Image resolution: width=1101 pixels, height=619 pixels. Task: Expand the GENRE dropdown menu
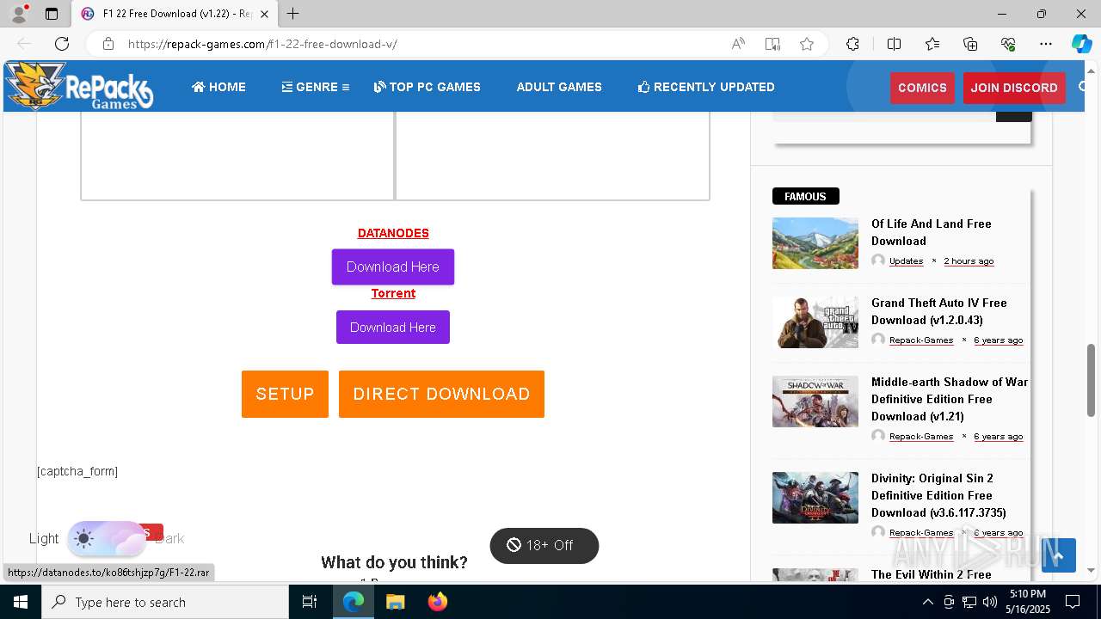point(315,87)
